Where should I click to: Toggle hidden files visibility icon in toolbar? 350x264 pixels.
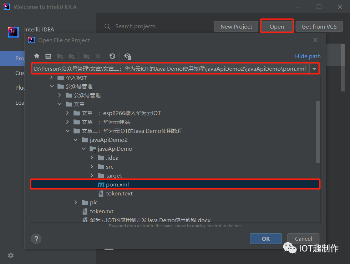[x=127, y=56]
